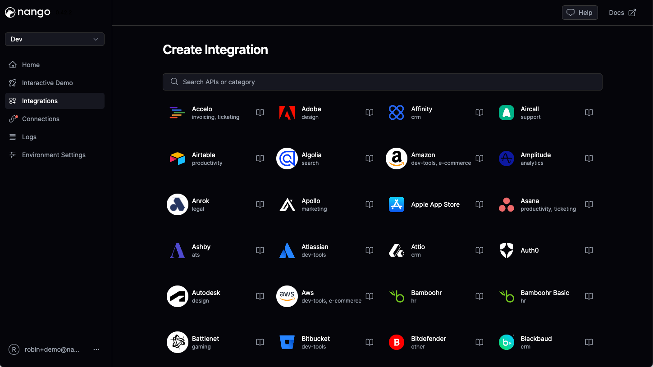653x367 pixels.
Task: Click the 'invoicing, ticketing' text under Accelo
Action: tap(215, 117)
